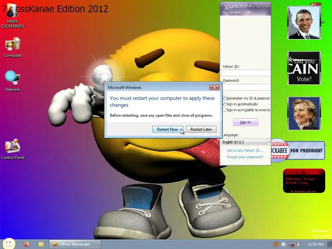Viewport: 332px width, 249px height.
Task: Click Get a new Yahoo! ID link
Action: point(245,150)
